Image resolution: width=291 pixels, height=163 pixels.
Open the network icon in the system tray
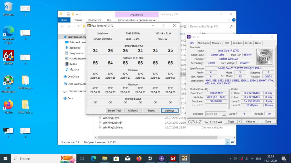coord(246,158)
